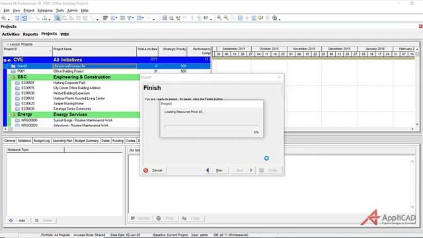
Task: Switch to the WBS tab
Action: click(65, 34)
